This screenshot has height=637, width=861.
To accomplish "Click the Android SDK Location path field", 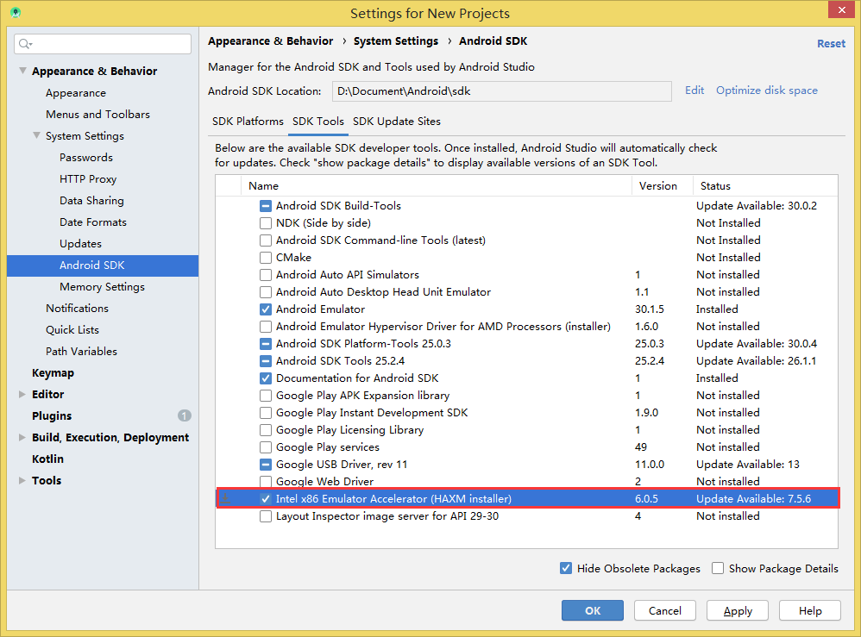I will [501, 91].
